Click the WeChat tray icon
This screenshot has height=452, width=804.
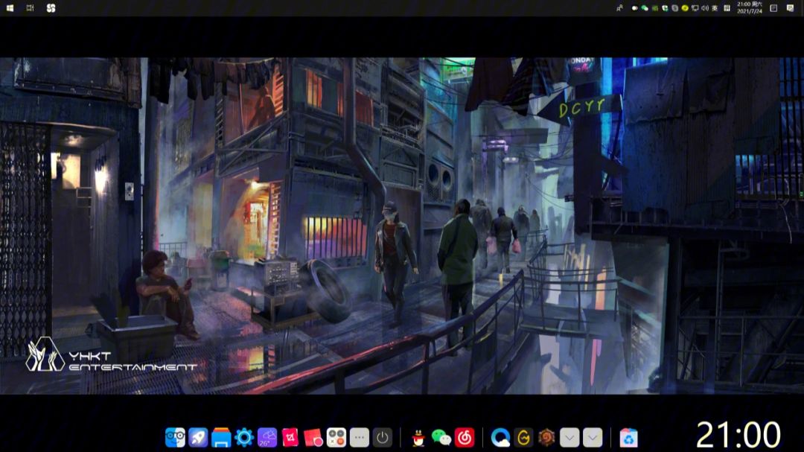pos(645,8)
